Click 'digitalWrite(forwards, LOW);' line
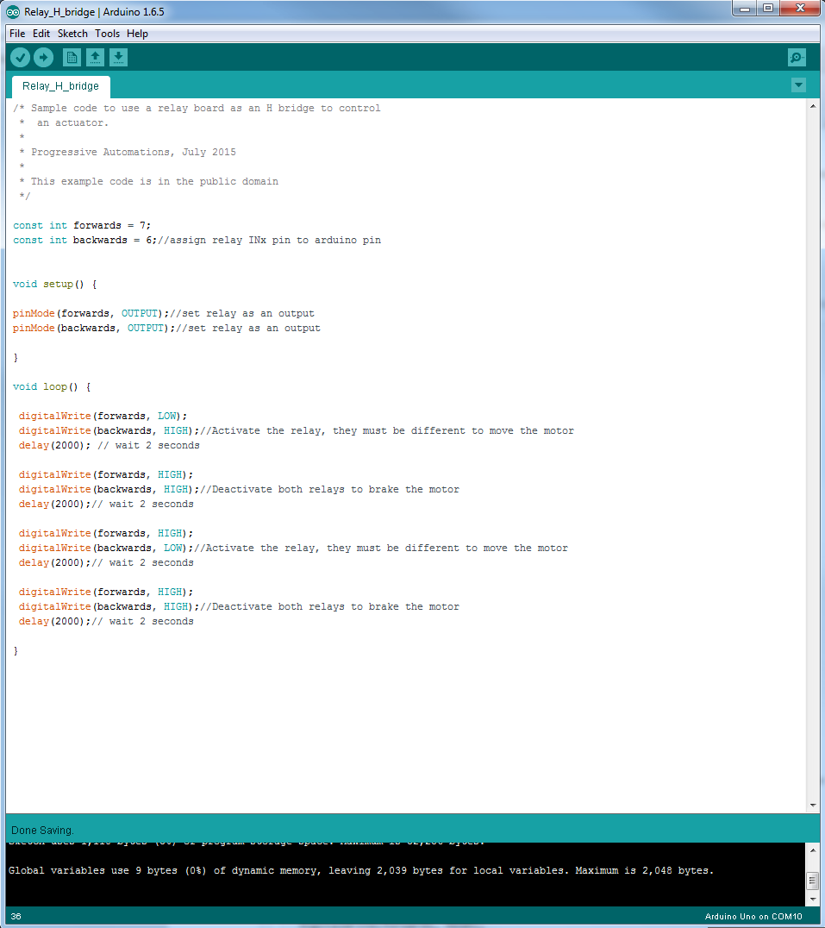Screen dimensions: 825x928 (103, 416)
